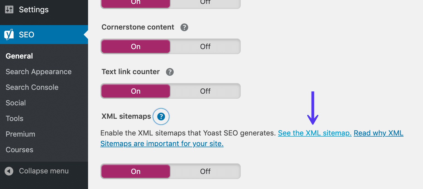Open Read why XML Sitemaps are important link
The height and width of the screenshot is (189, 423).
click(378, 133)
